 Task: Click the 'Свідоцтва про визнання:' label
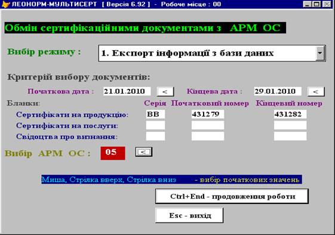67,137
